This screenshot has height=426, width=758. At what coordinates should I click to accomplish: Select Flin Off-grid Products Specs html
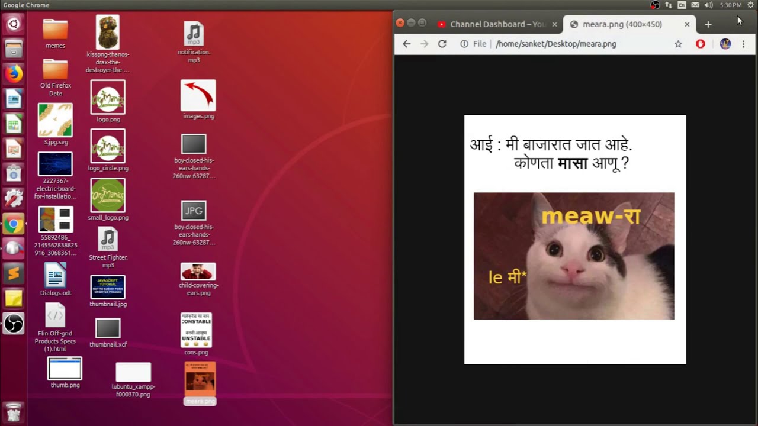tap(55, 327)
